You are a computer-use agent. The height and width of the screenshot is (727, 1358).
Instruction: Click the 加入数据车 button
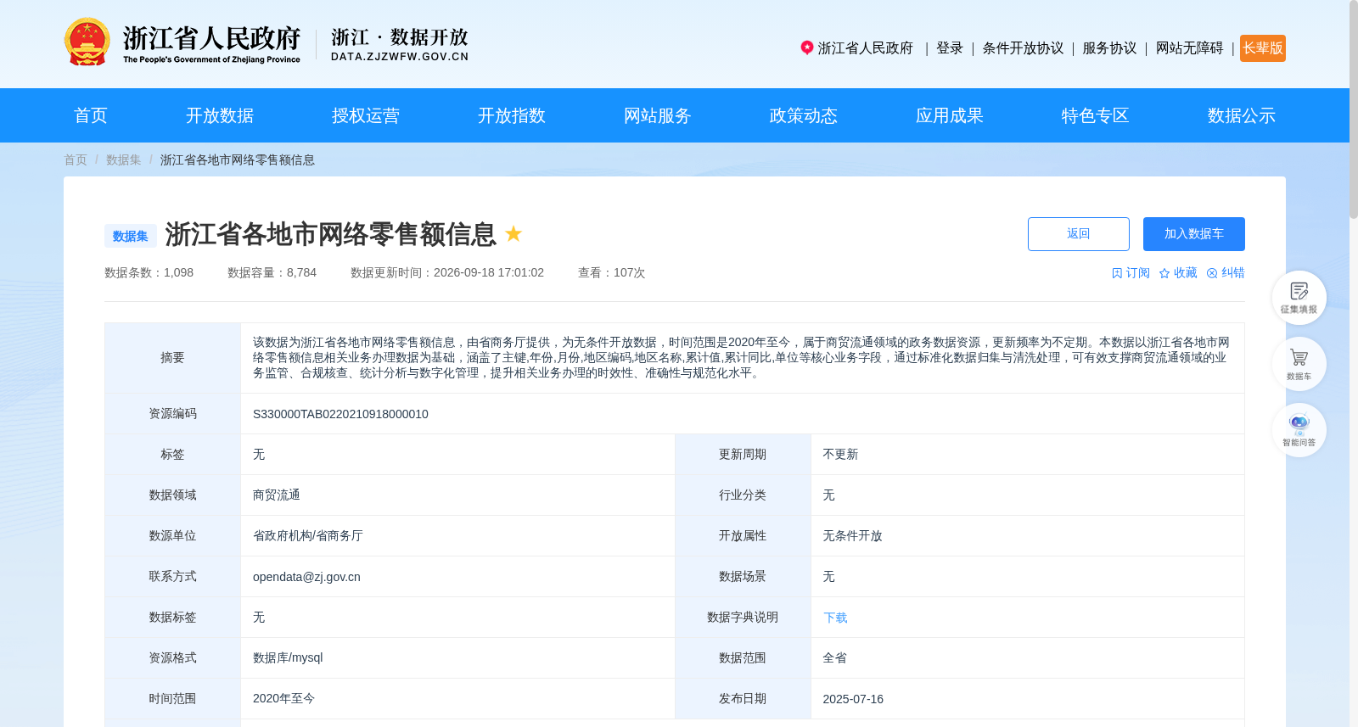[x=1194, y=234]
